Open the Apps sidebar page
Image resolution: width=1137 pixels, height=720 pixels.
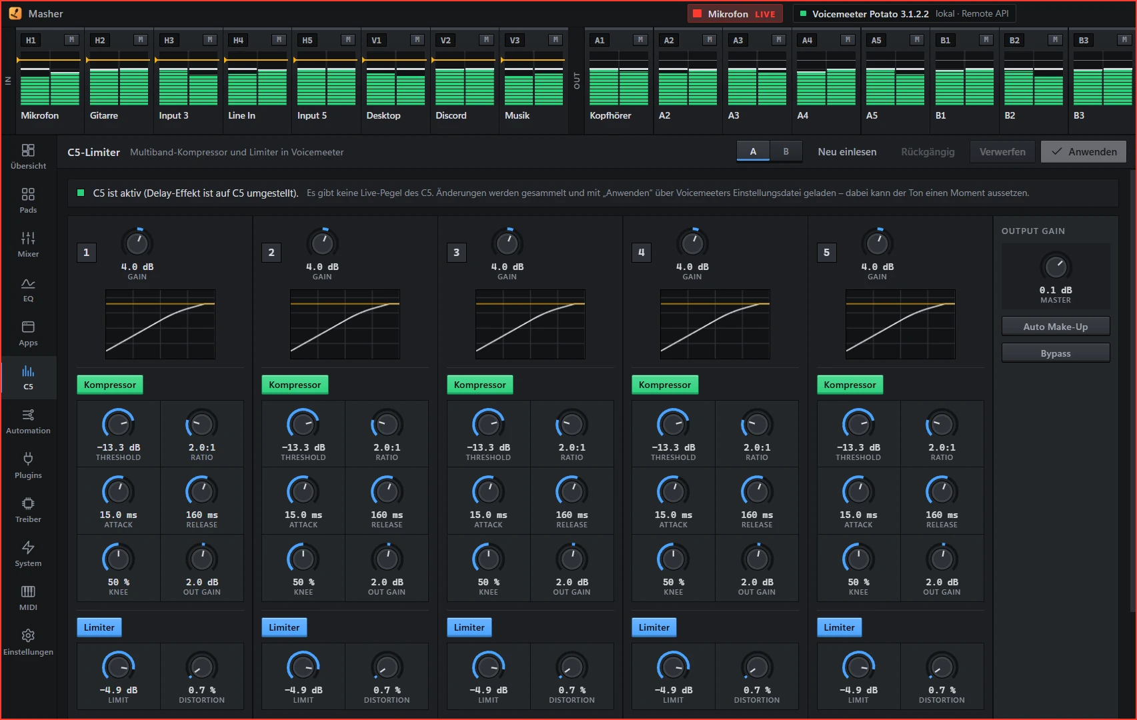coord(28,333)
